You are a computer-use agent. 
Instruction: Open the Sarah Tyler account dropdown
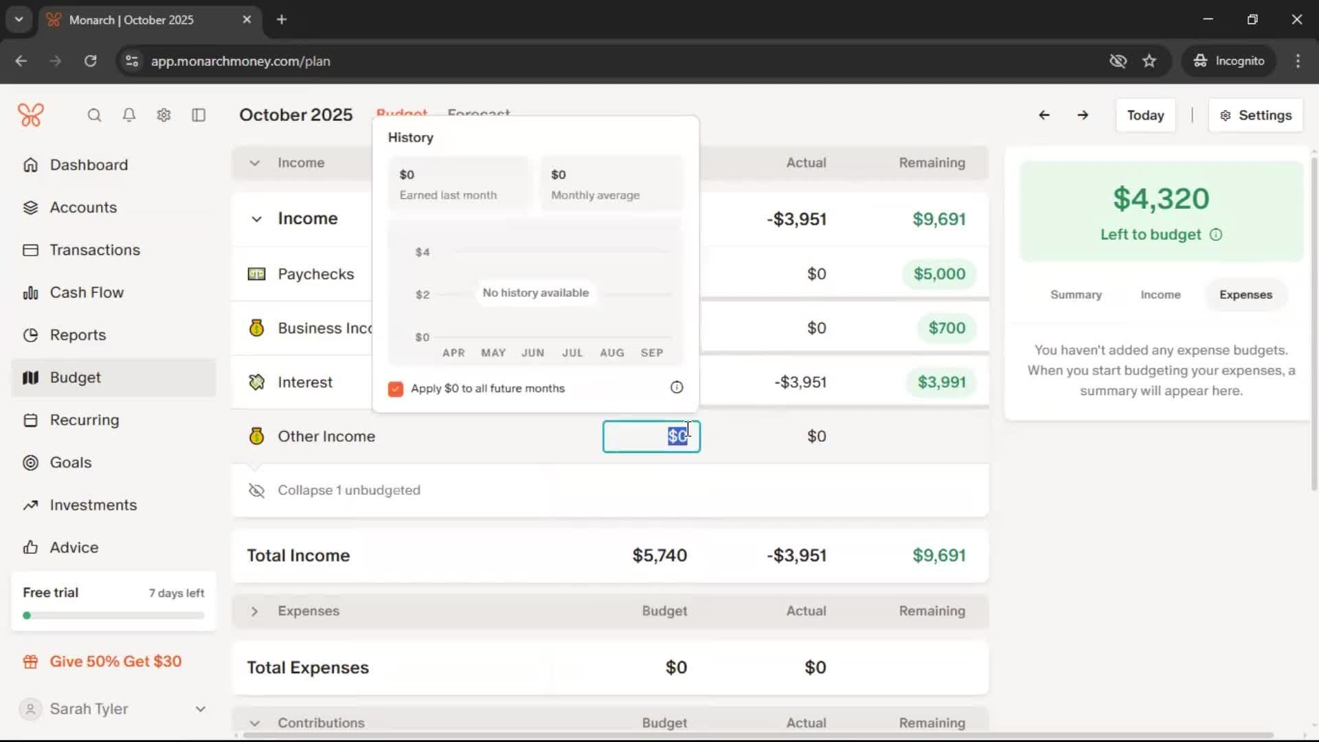click(200, 709)
